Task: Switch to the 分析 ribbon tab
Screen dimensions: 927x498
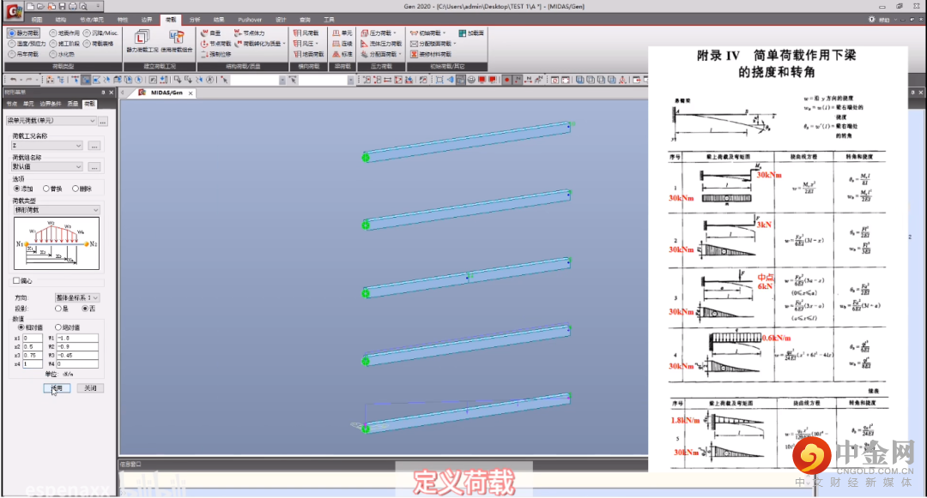Action: (x=195, y=18)
